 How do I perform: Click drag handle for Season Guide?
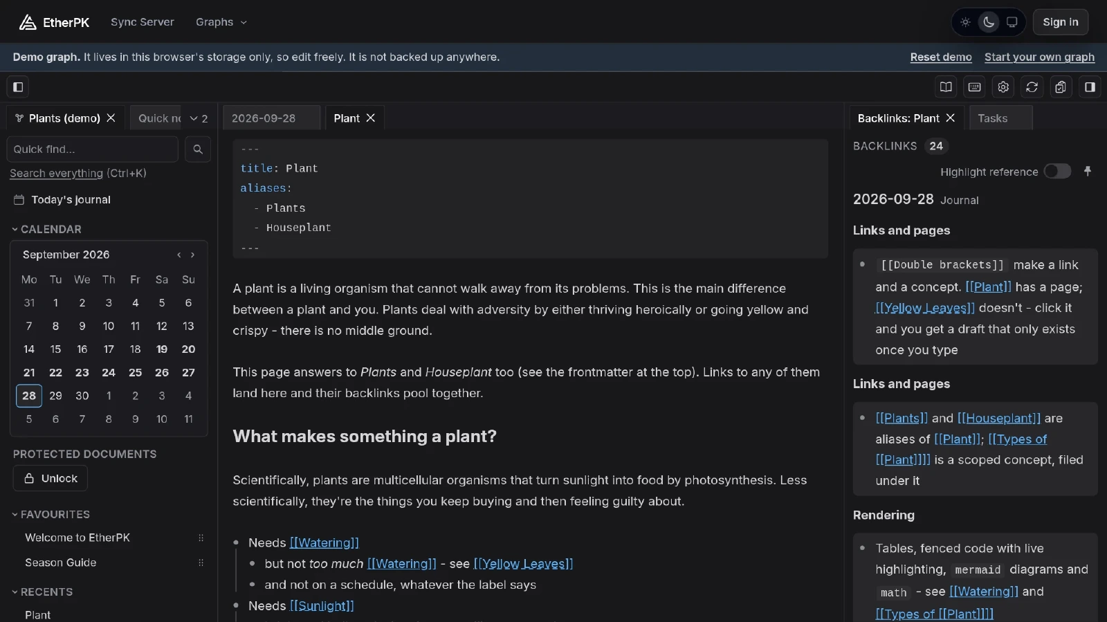pos(201,563)
